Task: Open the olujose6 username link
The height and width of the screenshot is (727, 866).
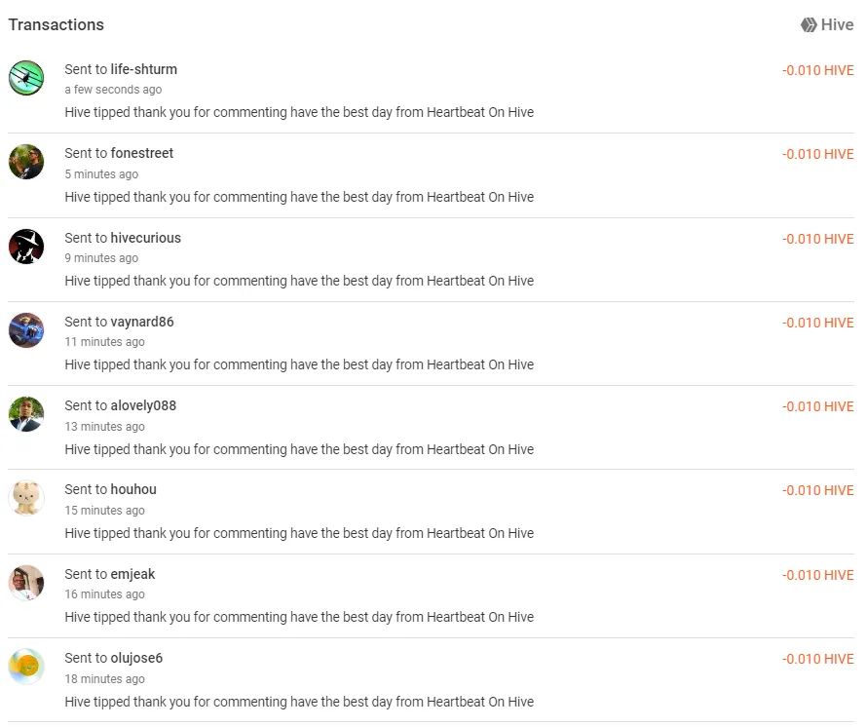Action: pyautogui.click(x=137, y=658)
